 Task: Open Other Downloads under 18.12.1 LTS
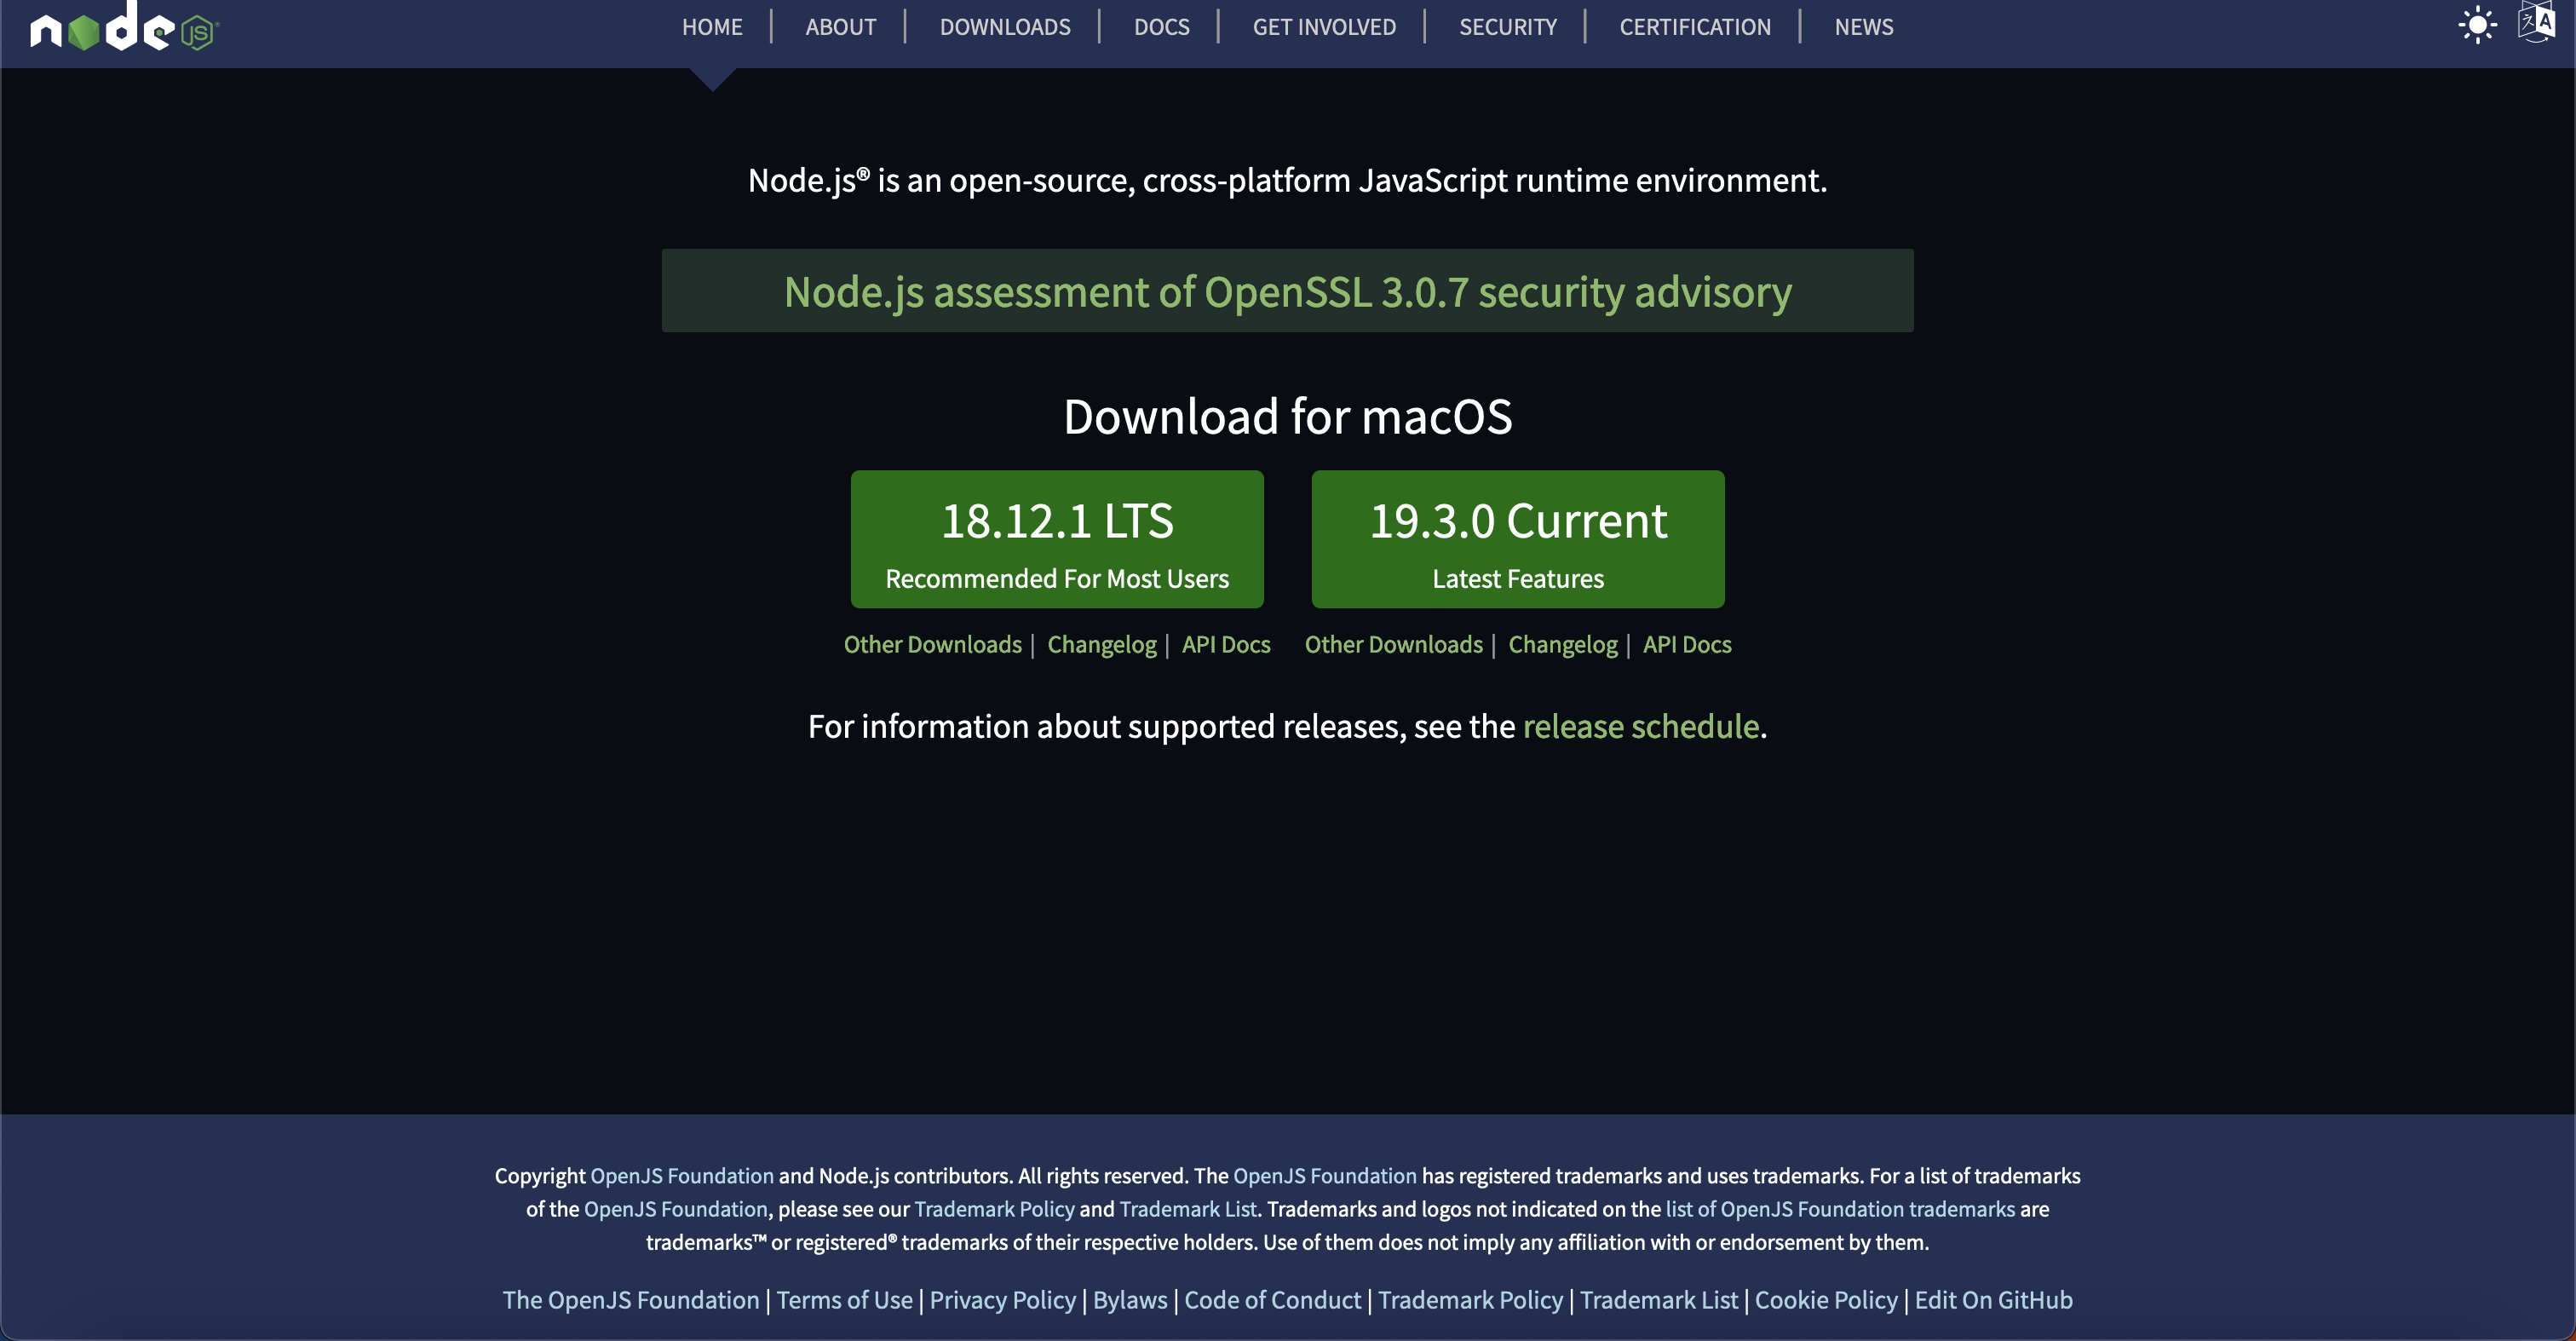pyautogui.click(x=932, y=644)
